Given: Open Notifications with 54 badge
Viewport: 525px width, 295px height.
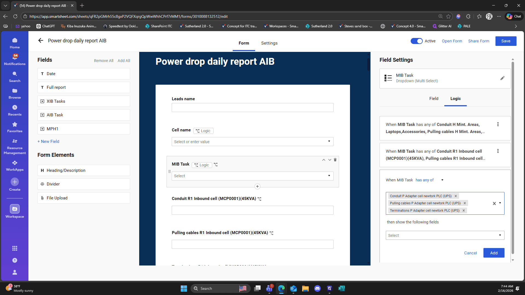Looking at the screenshot, I should 15,60.
